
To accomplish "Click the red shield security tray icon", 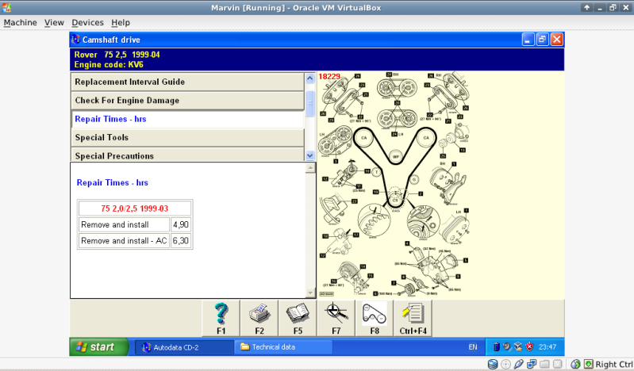I will (529, 346).
